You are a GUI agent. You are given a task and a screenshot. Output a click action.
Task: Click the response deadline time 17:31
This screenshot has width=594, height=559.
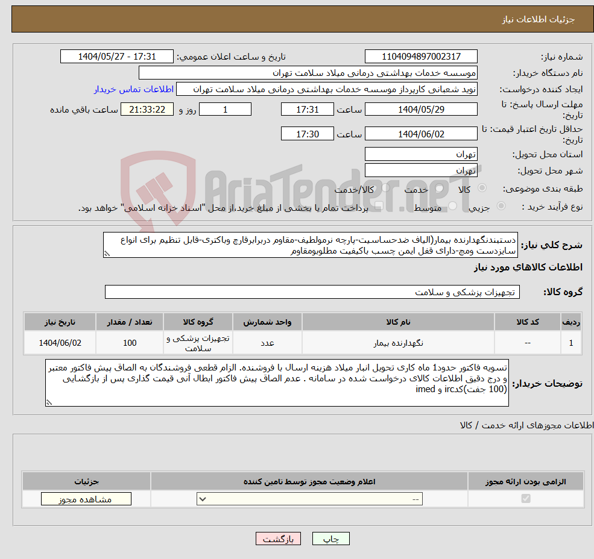[x=307, y=110]
